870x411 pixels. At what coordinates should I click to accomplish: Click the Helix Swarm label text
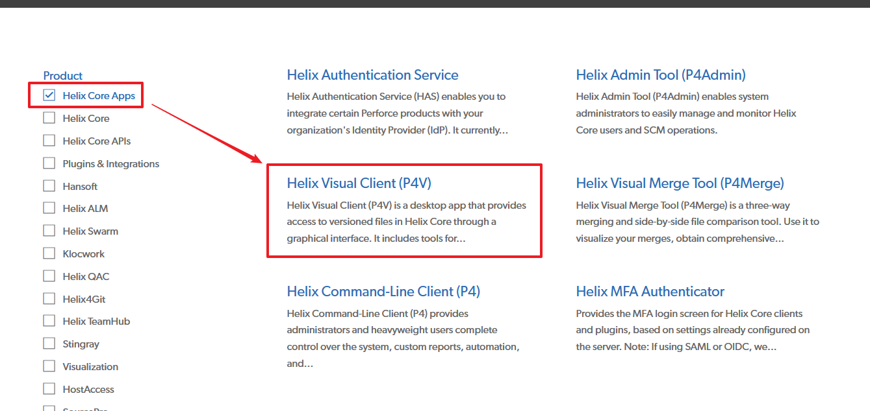click(x=90, y=231)
